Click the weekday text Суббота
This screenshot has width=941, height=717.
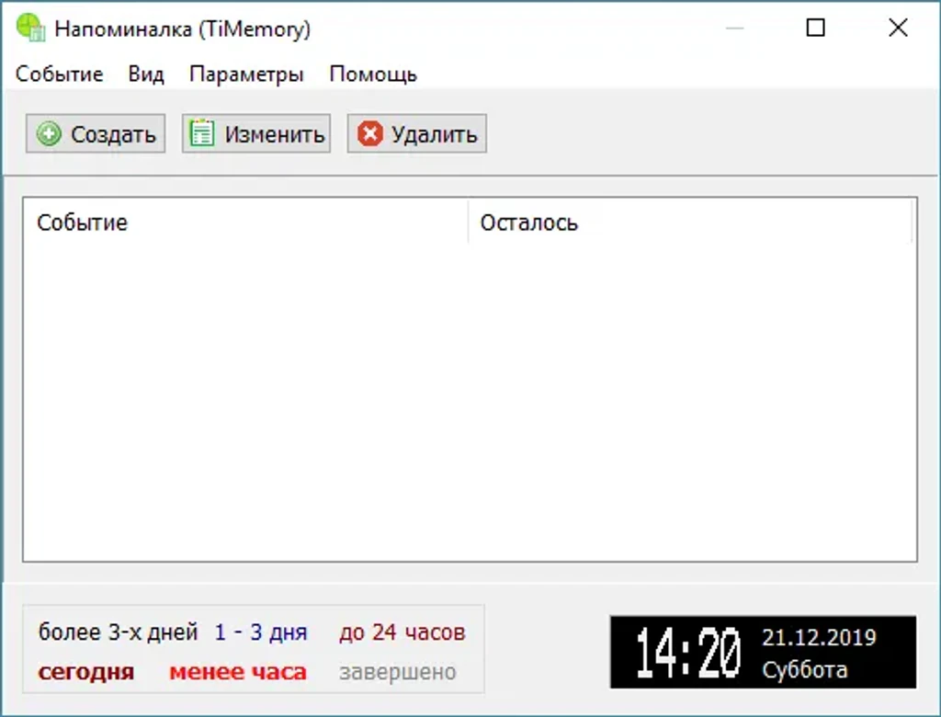(x=805, y=669)
